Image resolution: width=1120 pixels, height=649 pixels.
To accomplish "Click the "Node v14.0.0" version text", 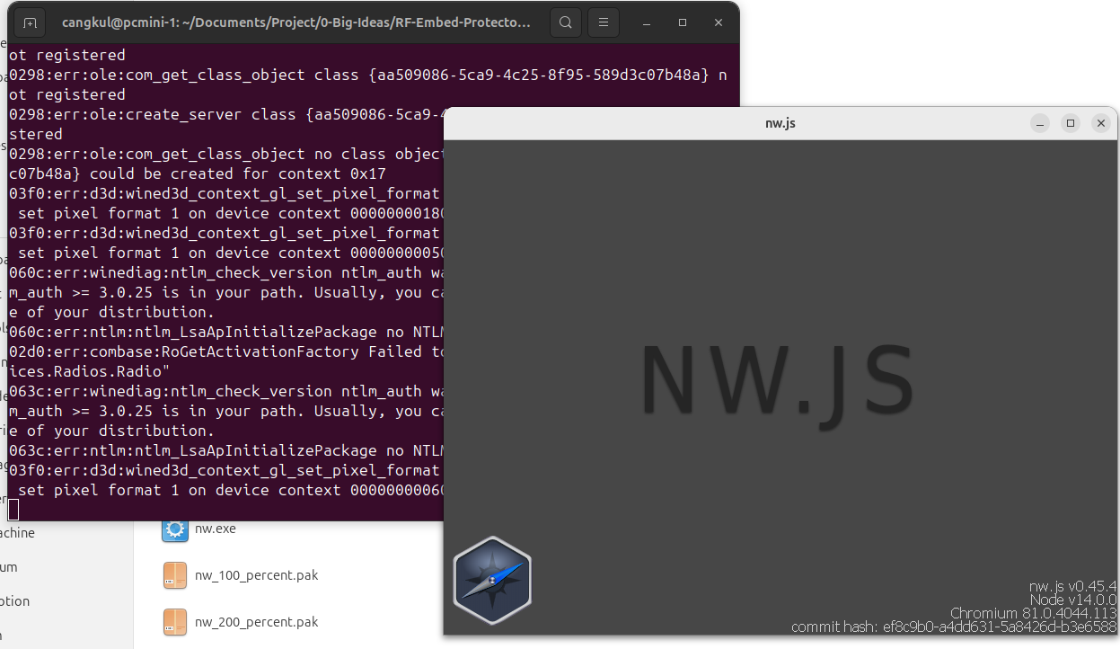I will tap(1073, 600).
